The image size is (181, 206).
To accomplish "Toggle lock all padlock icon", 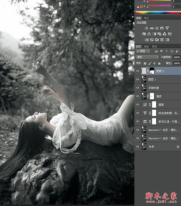I will coord(159,63).
